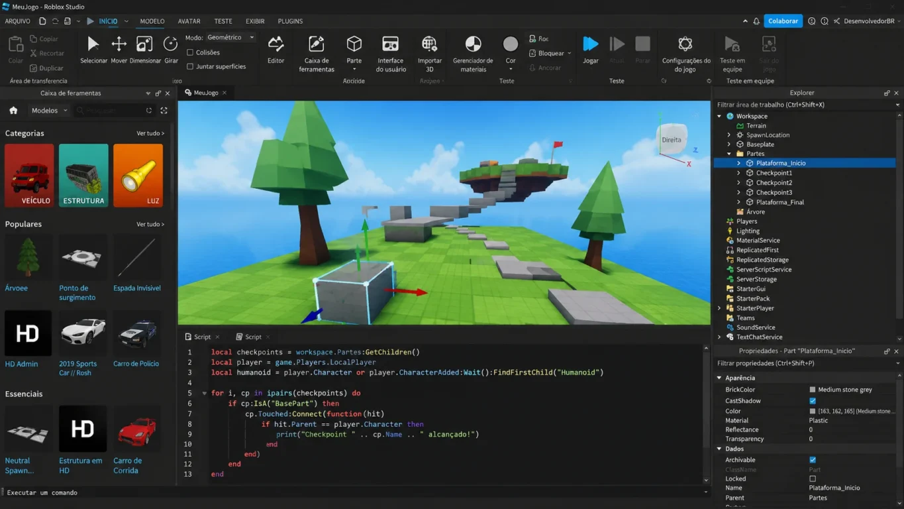Click the Direita view cube

point(672,140)
